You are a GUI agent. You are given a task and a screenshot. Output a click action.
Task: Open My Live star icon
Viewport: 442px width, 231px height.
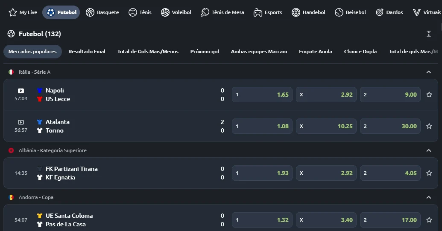point(13,12)
